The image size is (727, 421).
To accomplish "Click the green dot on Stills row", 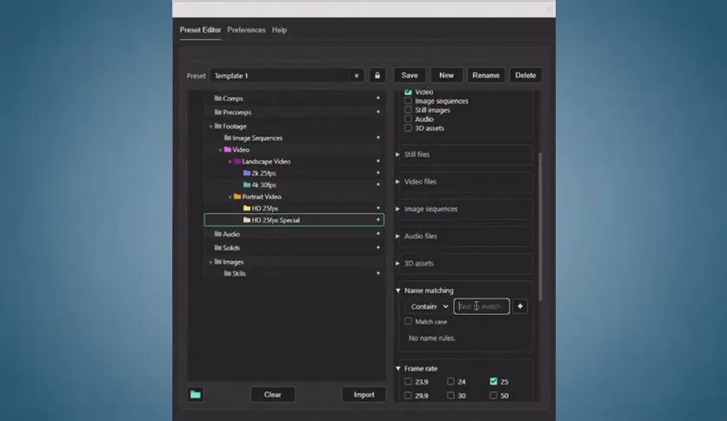I will pyautogui.click(x=378, y=273).
